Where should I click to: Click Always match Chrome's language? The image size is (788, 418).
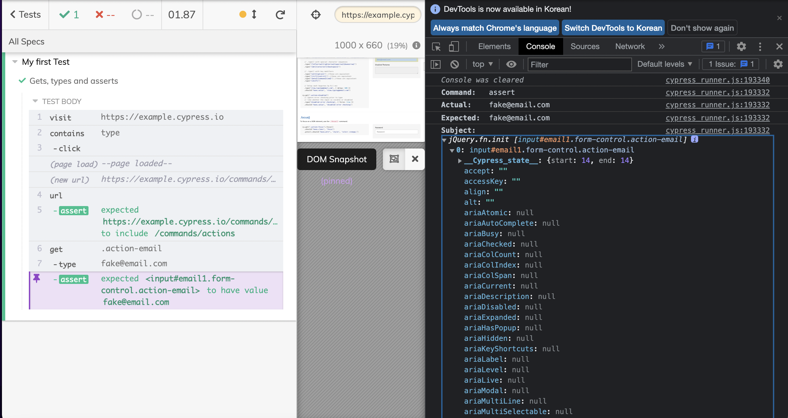coord(495,28)
